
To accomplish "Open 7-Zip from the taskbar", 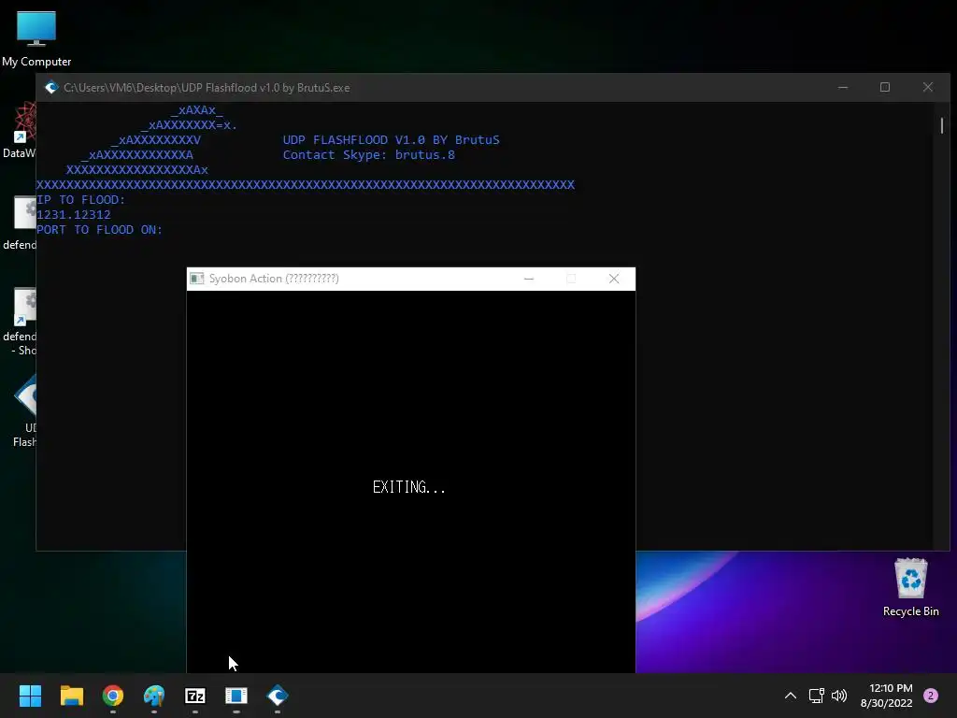I will point(195,696).
